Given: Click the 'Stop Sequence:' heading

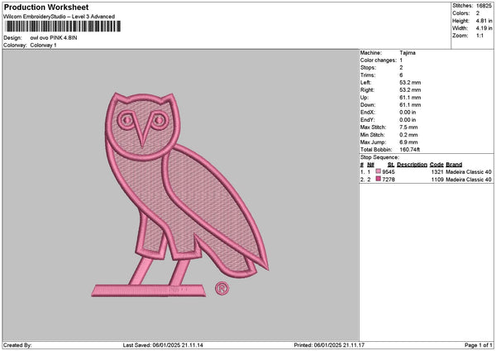Looking at the screenshot, I should [x=379, y=157].
